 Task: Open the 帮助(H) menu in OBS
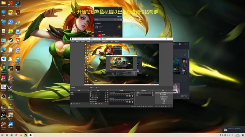117,42
